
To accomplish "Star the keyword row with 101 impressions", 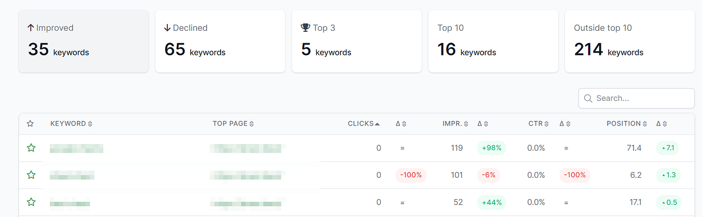I will coord(31,175).
